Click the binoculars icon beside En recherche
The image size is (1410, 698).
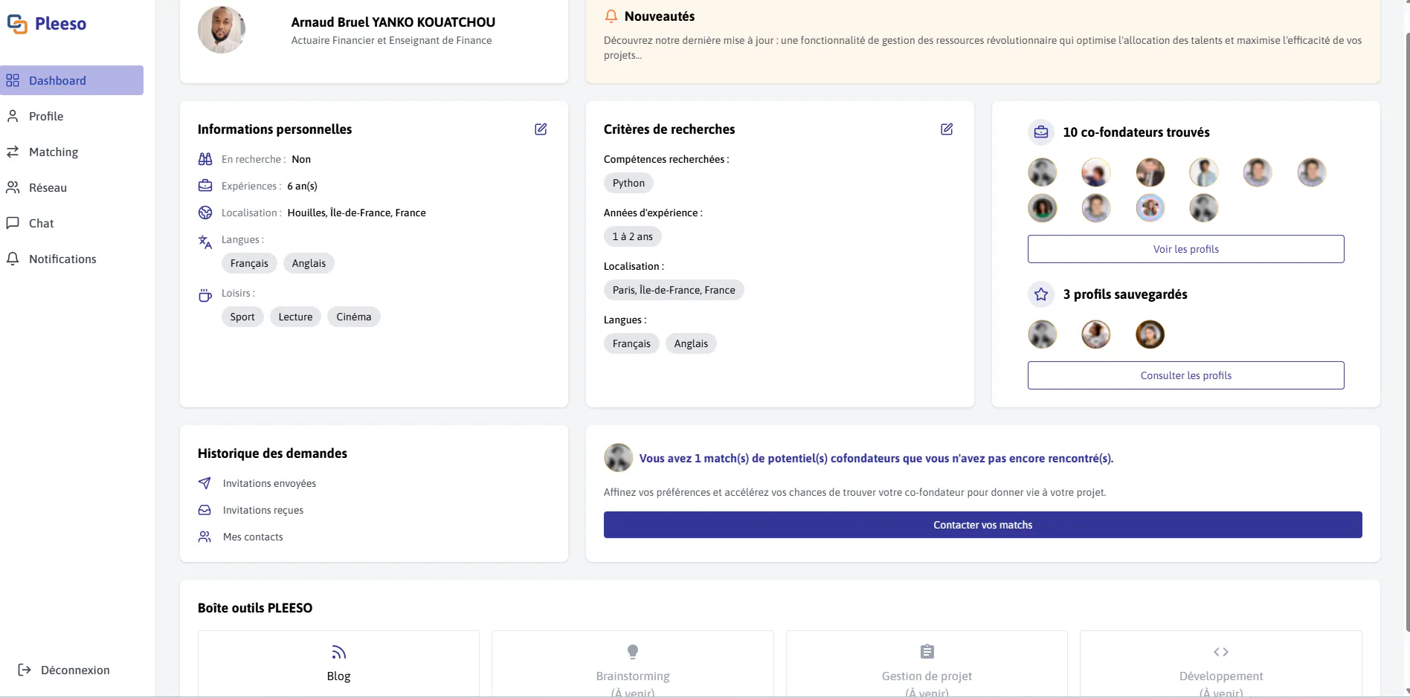pyautogui.click(x=205, y=159)
